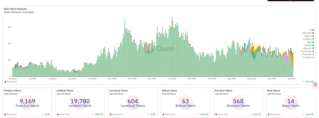Open three-dot menu on Moonshot Tokens card

[x=250, y=114]
